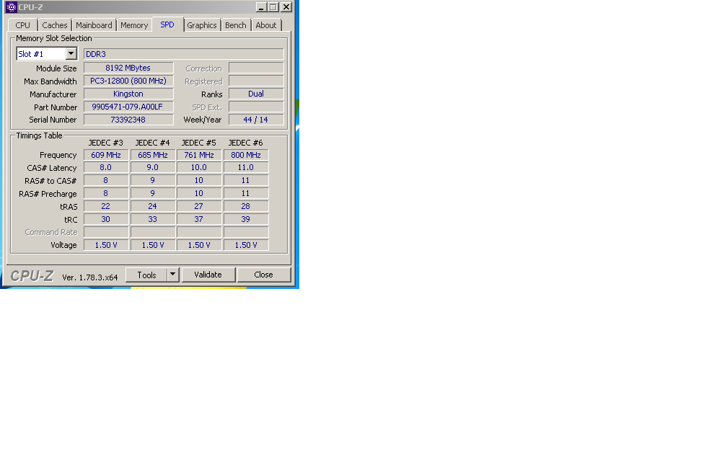The width and height of the screenshot is (727, 454).
Task: Click the 10.0 CAS# Latency cell
Action: (199, 167)
